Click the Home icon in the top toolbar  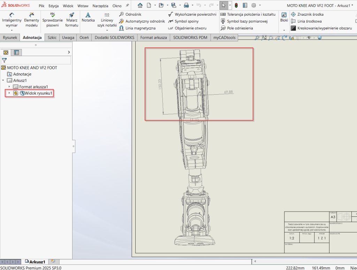[140, 5]
